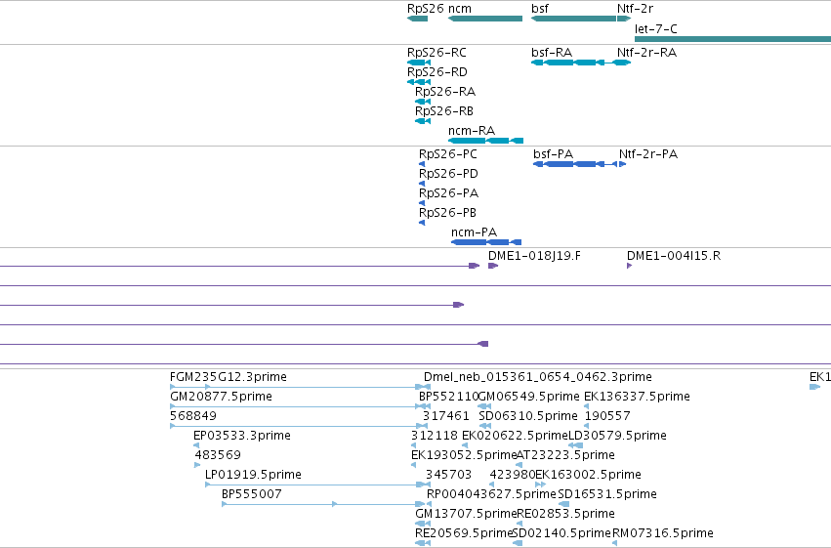831x548 pixels.
Task: Select BAC end DME1-018J19.F
Action: click(x=534, y=256)
